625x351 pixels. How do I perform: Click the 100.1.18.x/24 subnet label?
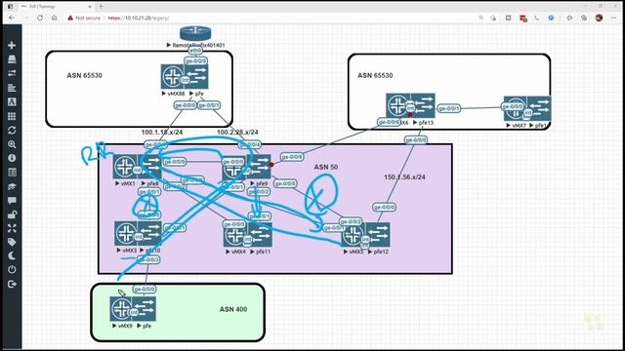pyautogui.click(x=162, y=133)
